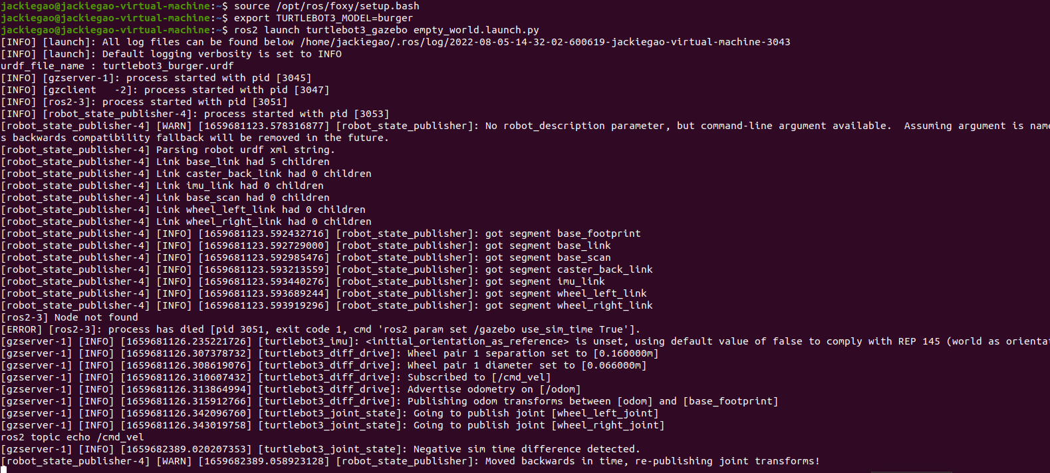Click the 'urdf_file_name : turtlebot3_burger.urdf' line
This screenshot has width=1050, height=473.
(x=118, y=66)
